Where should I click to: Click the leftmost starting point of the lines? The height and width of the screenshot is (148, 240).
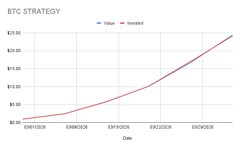click(x=23, y=119)
